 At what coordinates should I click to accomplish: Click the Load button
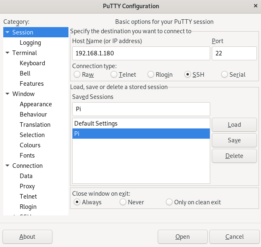[x=234, y=125]
